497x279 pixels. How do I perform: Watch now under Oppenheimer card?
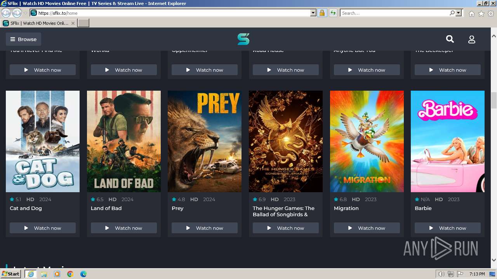pyautogui.click(x=205, y=70)
